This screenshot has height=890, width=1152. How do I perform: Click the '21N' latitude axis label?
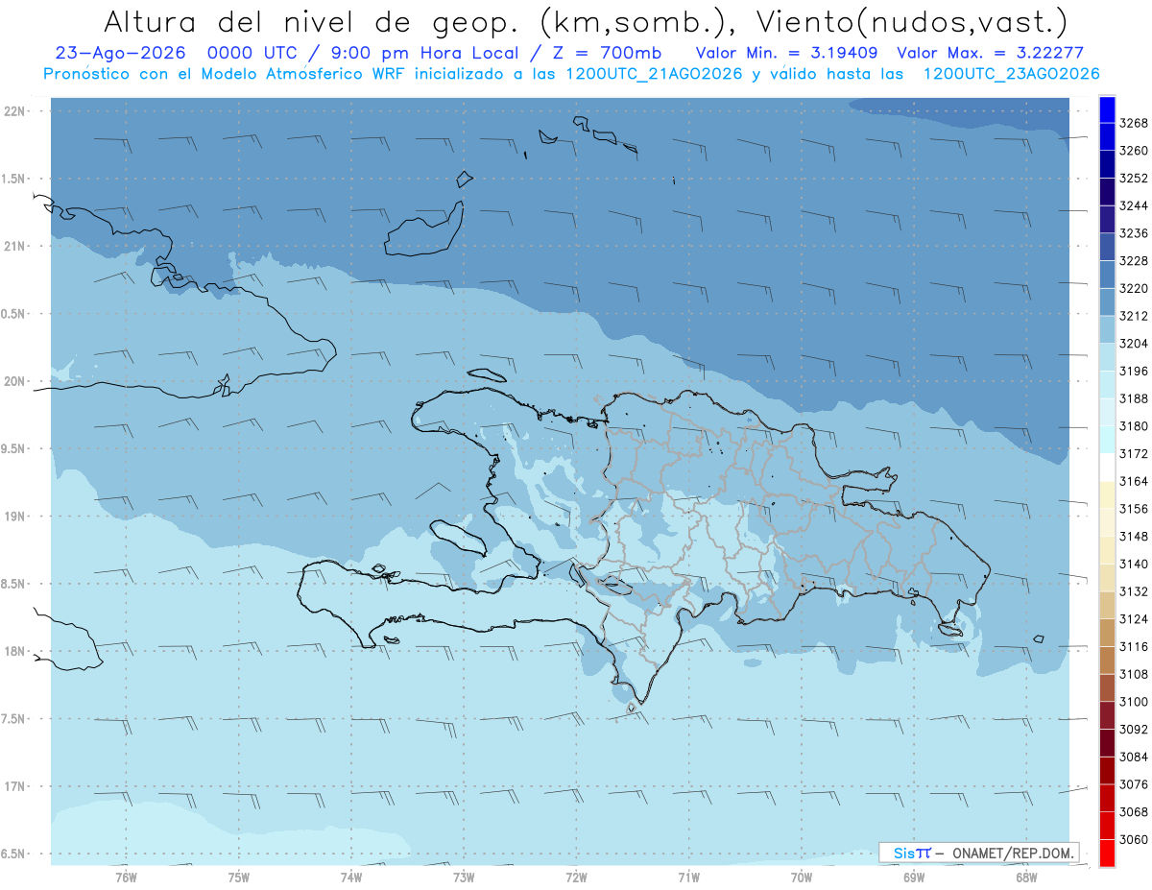(14, 246)
